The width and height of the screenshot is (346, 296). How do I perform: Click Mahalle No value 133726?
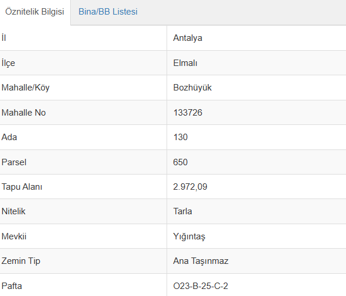188,113
